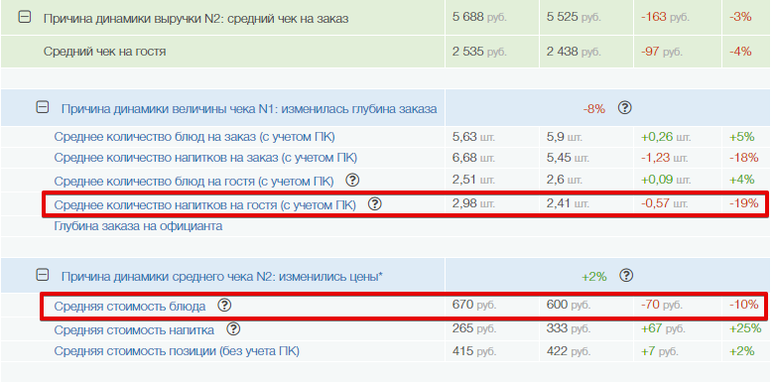The image size is (774, 382).
Task: Select the '2 535 руб.' cell
Action: [479, 51]
